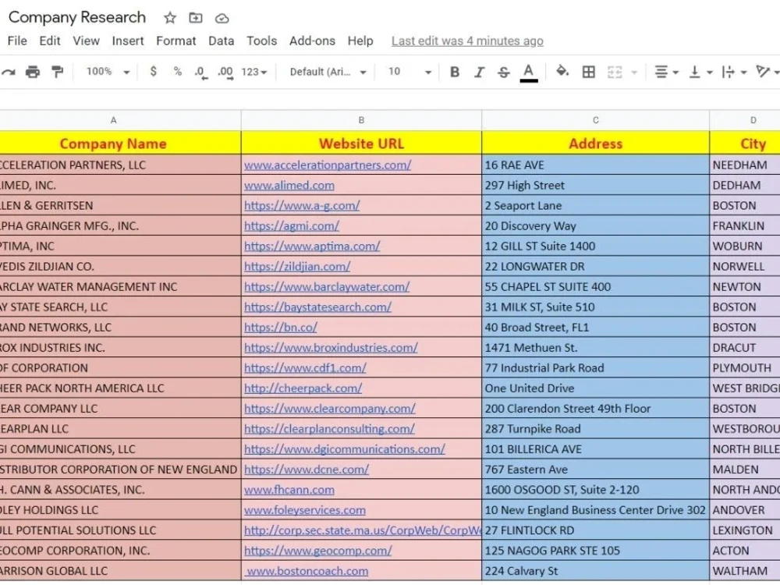Format as percent
The width and height of the screenshot is (780, 585).
tap(178, 72)
